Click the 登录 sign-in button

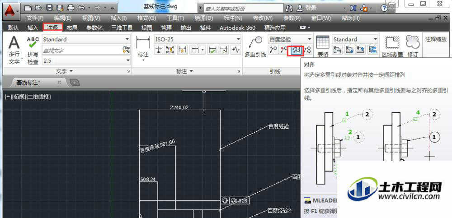tap(307, 8)
